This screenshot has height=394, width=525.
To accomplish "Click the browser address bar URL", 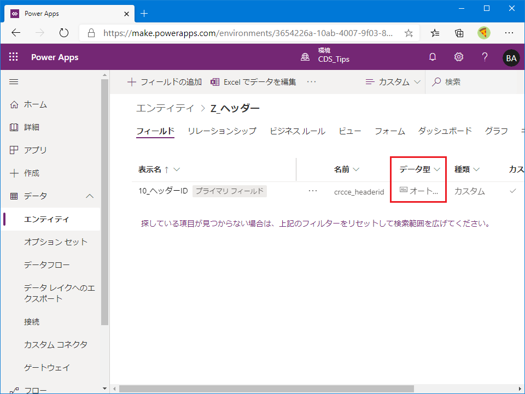I will [x=248, y=33].
